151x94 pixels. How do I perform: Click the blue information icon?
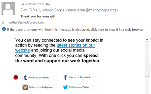[4, 29]
